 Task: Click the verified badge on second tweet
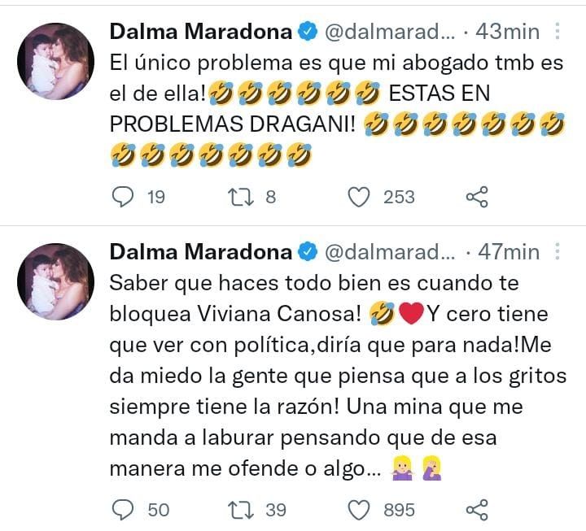point(308,252)
